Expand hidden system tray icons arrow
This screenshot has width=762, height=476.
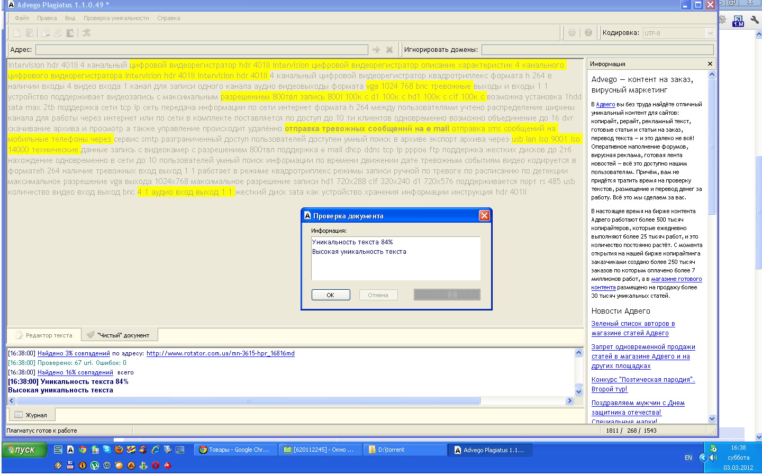click(703, 457)
